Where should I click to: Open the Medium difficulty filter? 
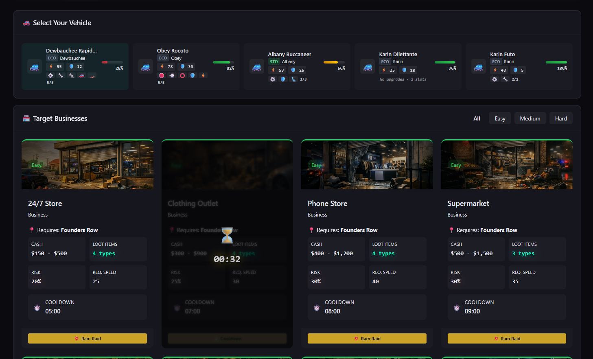[530, 118]
